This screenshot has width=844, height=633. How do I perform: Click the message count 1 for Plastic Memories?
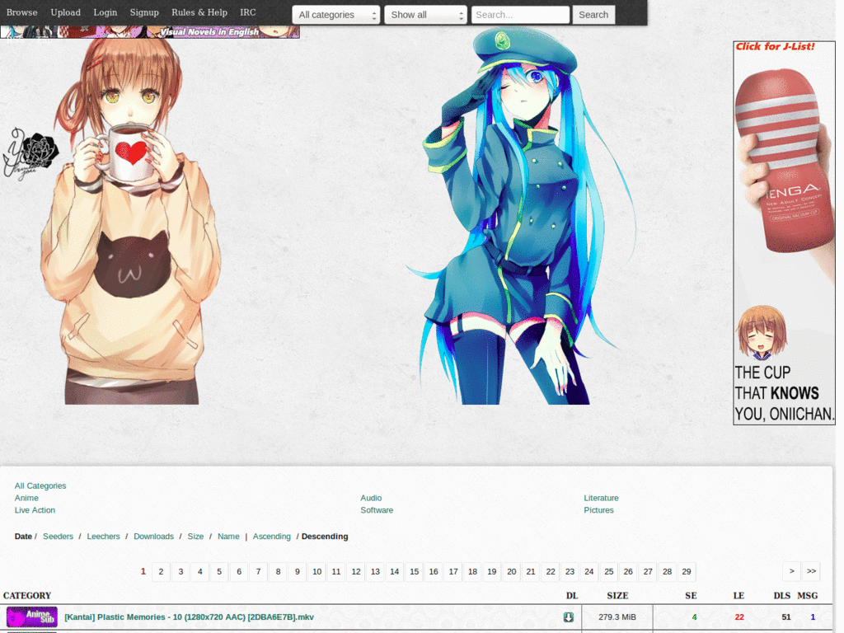(x=813, y=617)
